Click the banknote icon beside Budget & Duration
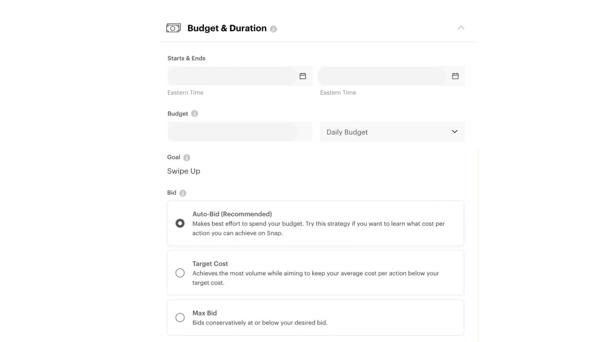The height and width of the screenshot is (342, 609). pyautogui.click(x=173, y=28)
